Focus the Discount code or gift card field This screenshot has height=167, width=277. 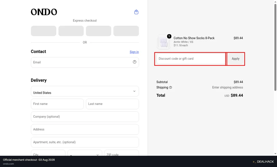click(191, 59)
